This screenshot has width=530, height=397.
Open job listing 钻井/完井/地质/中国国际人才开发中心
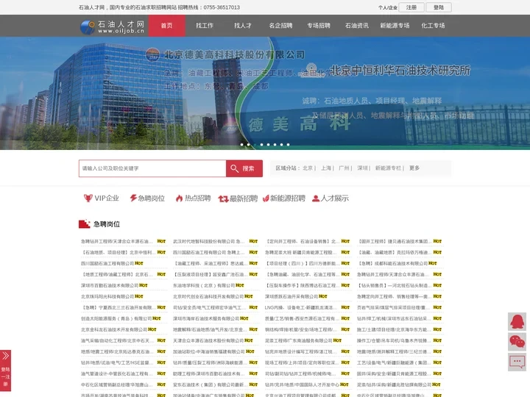pos(303,385)
